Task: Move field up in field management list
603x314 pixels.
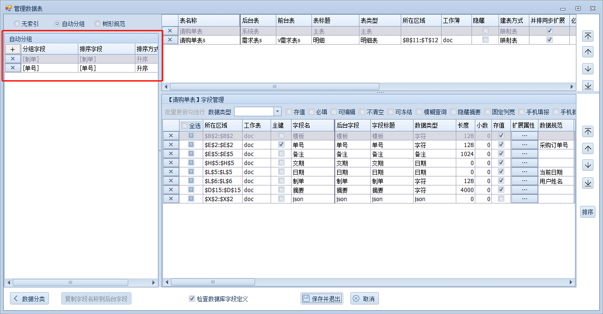Action: (588, 148)
